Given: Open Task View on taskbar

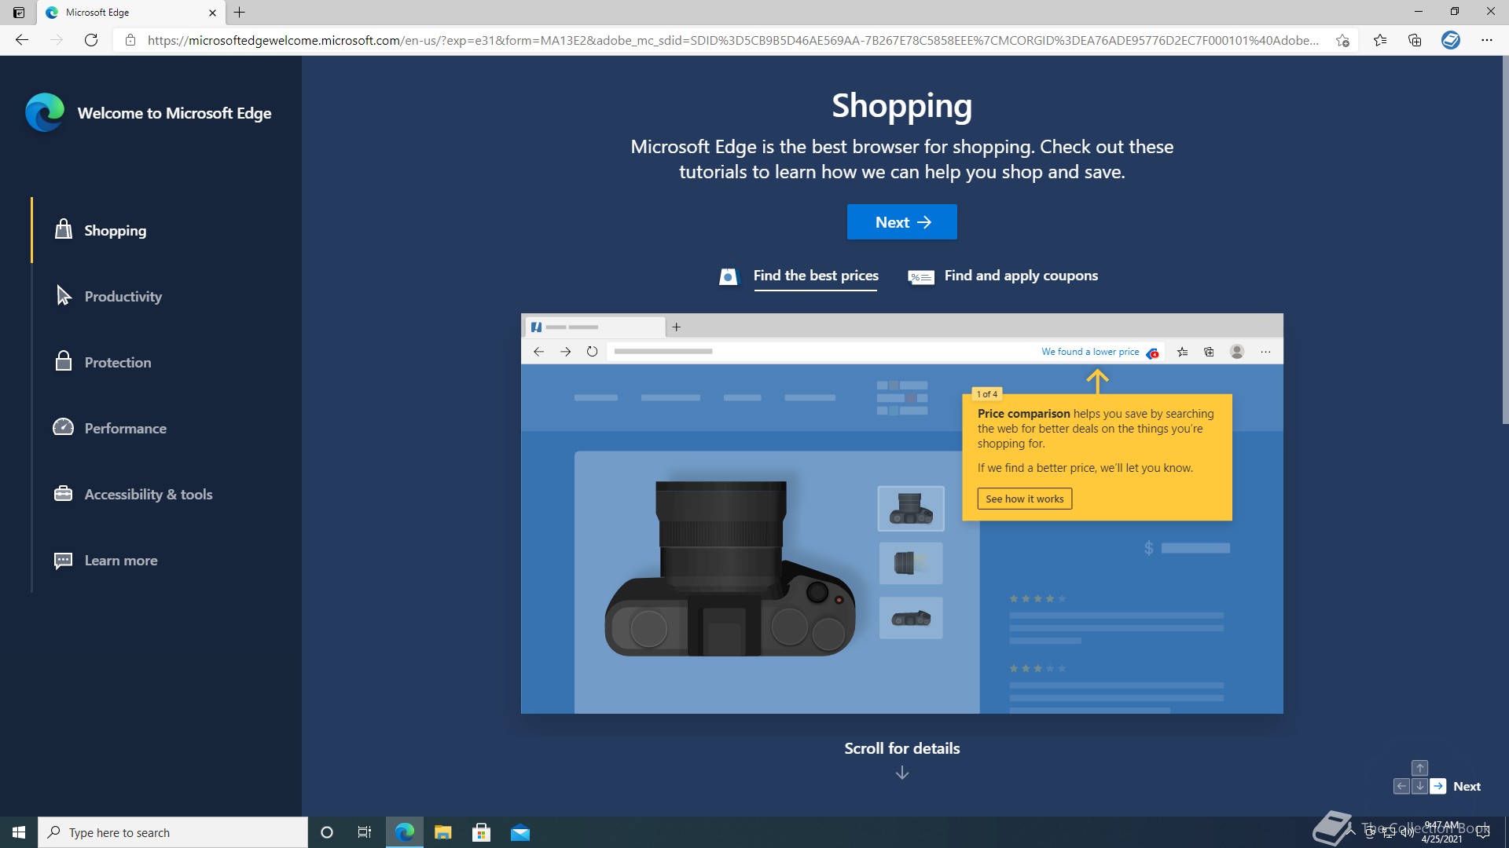Looking at the screenshot, I should point(365,832).
